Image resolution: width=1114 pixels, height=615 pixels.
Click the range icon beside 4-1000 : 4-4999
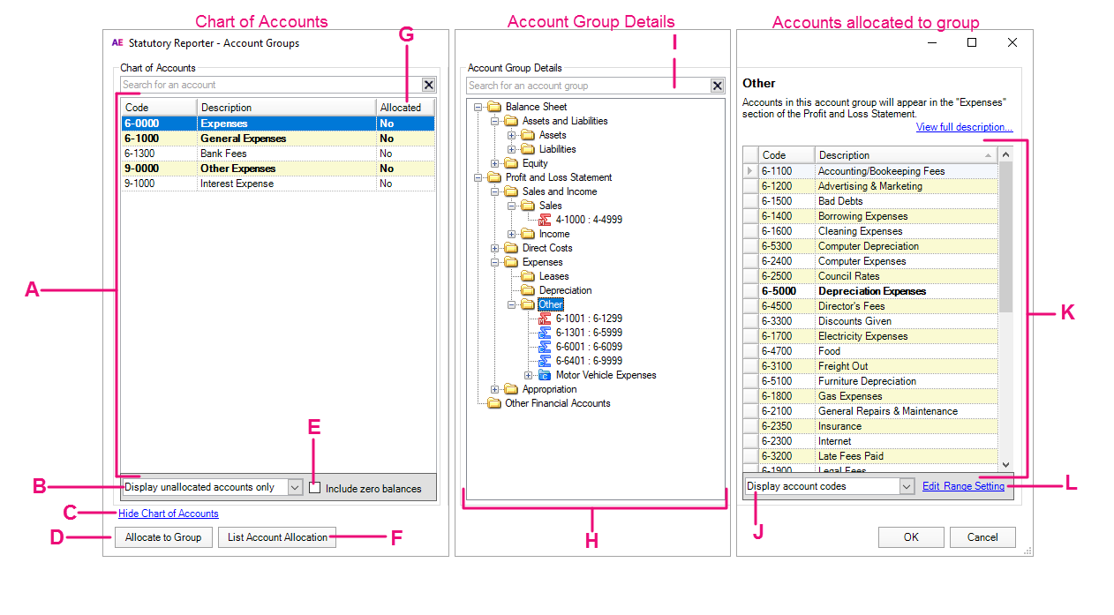[x=545, y=220]
